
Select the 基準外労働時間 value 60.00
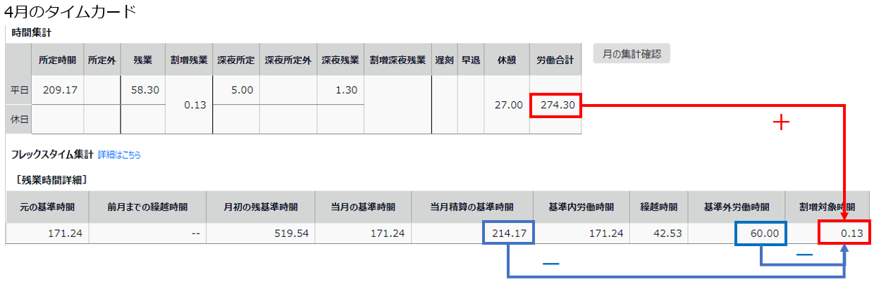[x=762, y=233]
